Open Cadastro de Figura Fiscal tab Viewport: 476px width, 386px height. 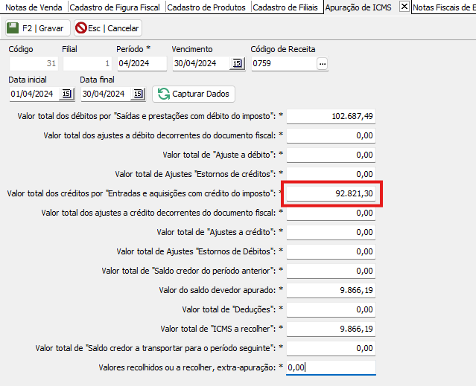click(115, 7)
